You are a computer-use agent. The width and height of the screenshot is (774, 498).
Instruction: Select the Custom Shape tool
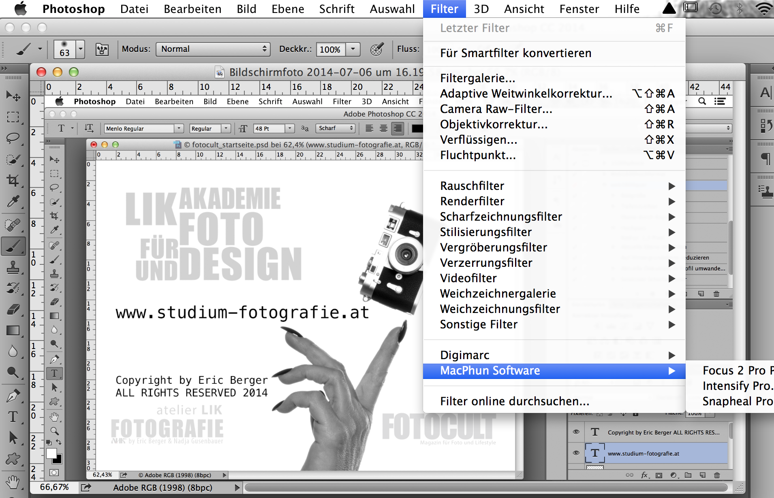tap(13, 459)
